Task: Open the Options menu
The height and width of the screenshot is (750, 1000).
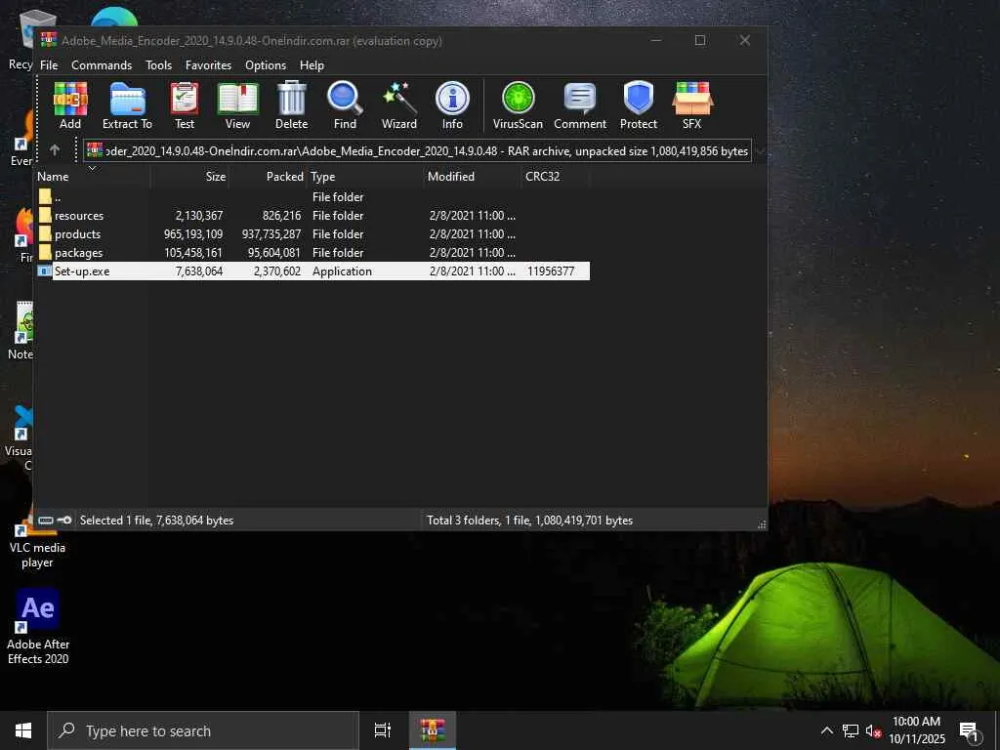Action: coord(266,65)
